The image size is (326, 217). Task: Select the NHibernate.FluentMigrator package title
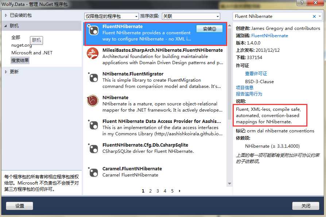click(133, 74)
